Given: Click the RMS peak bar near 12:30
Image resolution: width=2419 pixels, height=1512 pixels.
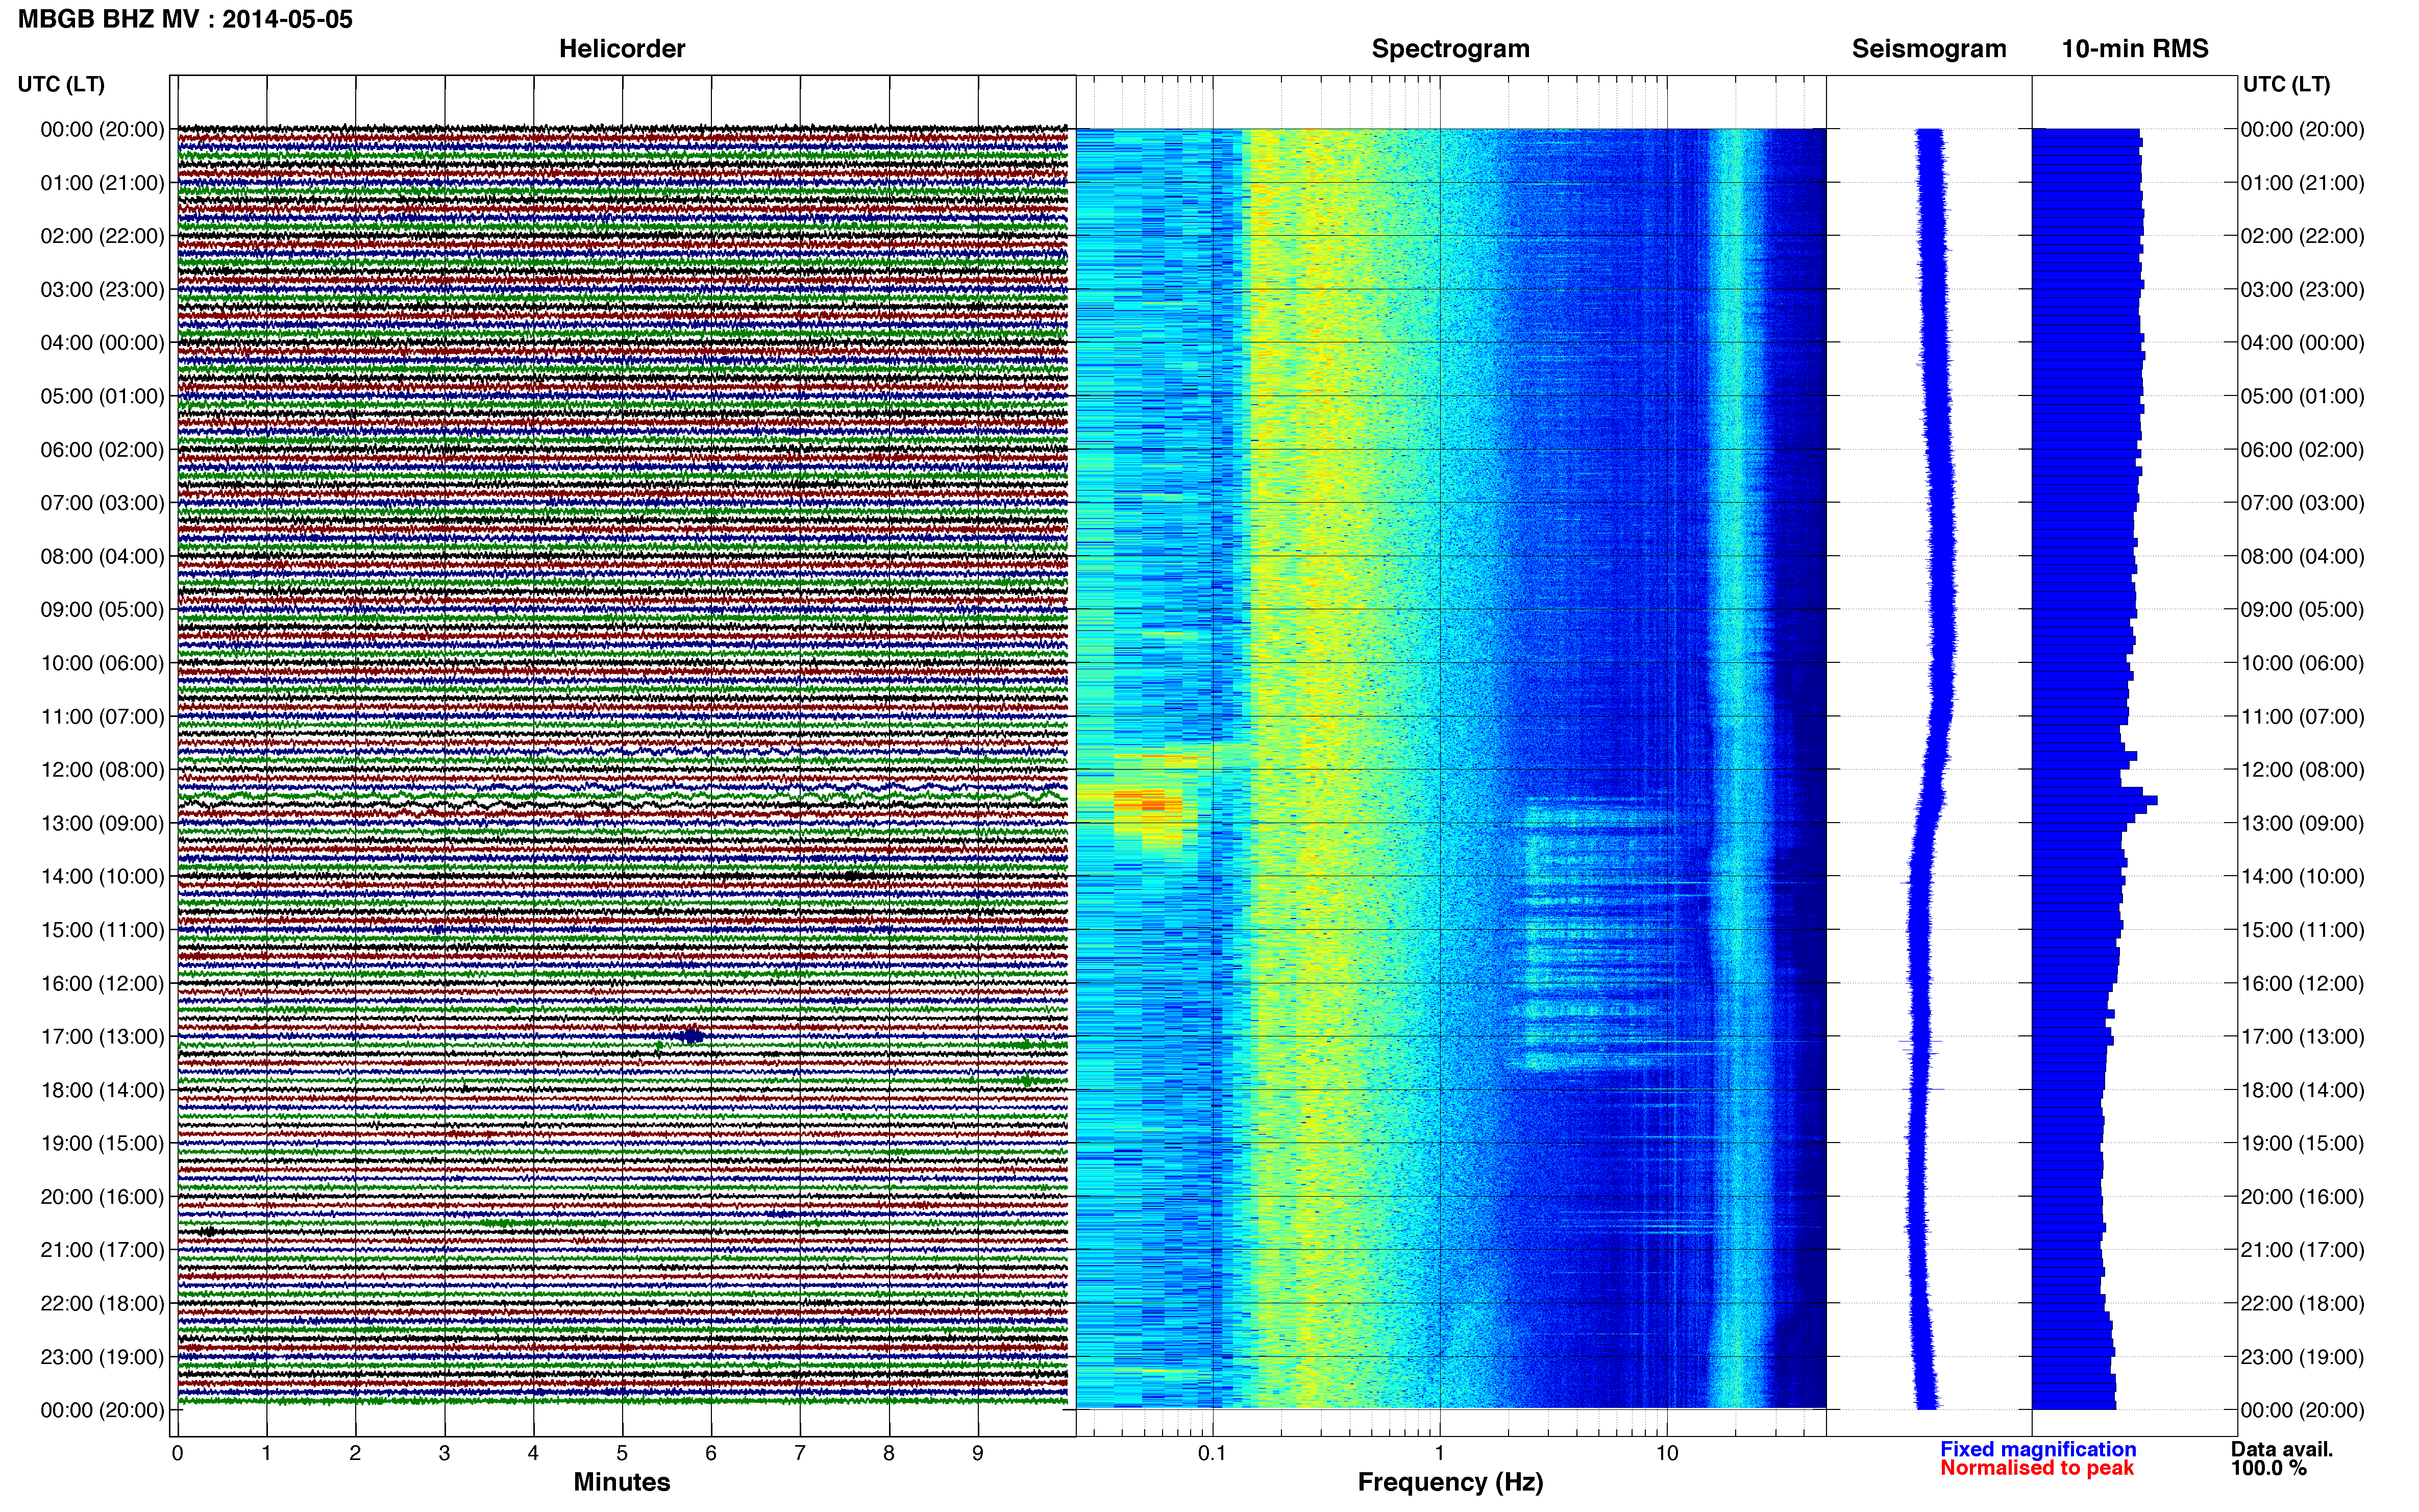Looking at the screenshot, I should coord(2095,800).
